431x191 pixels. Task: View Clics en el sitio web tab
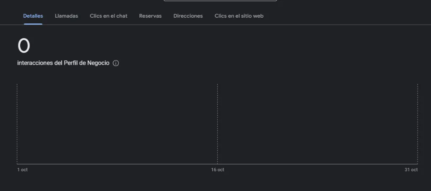(x=239, y=16)
